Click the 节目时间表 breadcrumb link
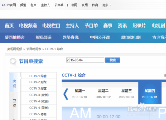166x120 pixels. point(34,49)
